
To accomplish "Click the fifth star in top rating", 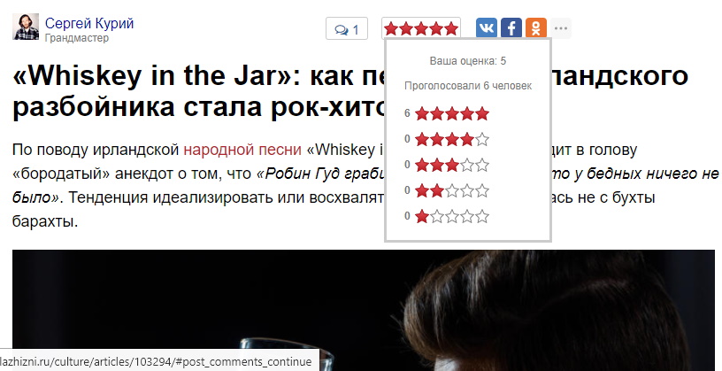I will point(452,29).
